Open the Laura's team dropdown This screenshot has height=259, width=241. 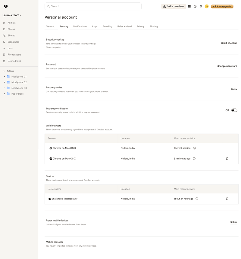(x=11, y=15)
